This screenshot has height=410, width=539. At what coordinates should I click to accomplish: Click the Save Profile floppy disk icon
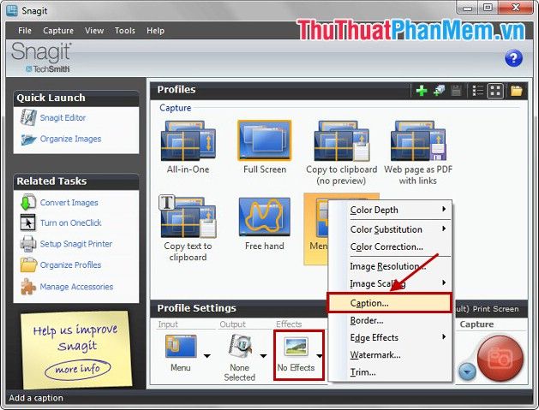[x=456, y=91]
